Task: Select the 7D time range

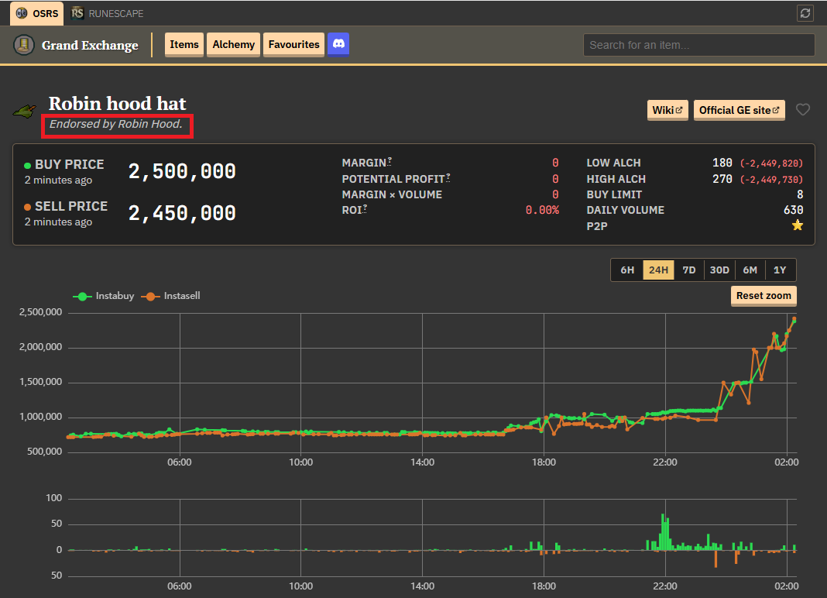Action: click(689, 270)
